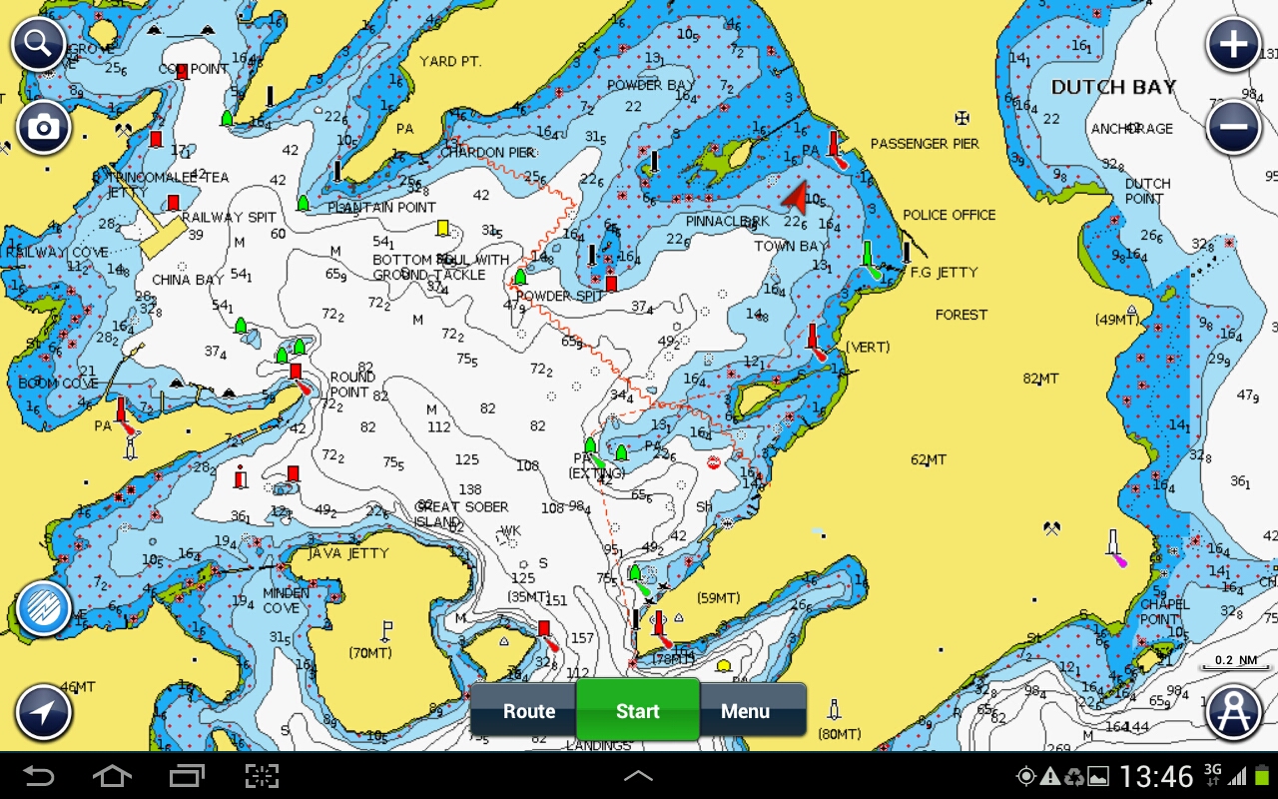Viewport: 1278px width, 799px height.
Task: Tap the red boat position arrow
Action: (796, 199)
